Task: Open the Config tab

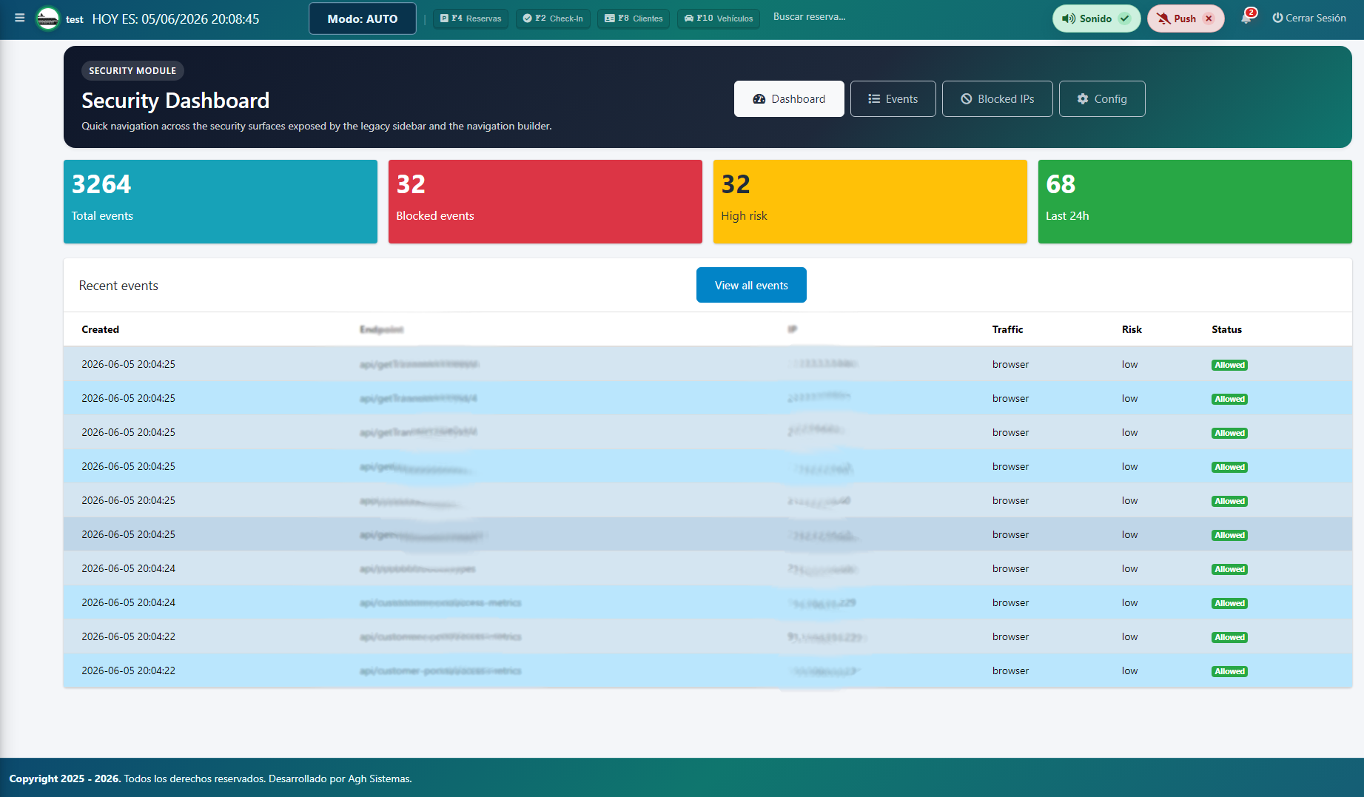Action: (1102, 98)
